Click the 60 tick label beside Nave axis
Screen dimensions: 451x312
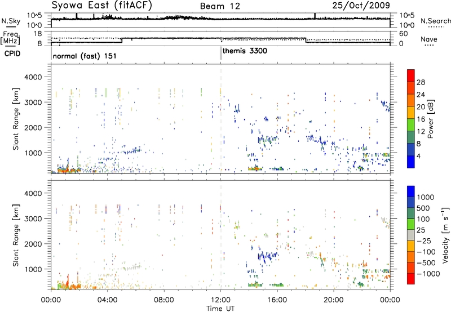point(404,34)
